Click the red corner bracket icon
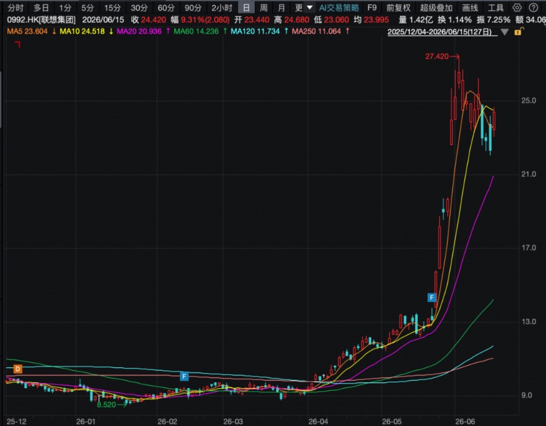Image resolution: width=546 pixels, height=426 pixels. pos(18,44)
